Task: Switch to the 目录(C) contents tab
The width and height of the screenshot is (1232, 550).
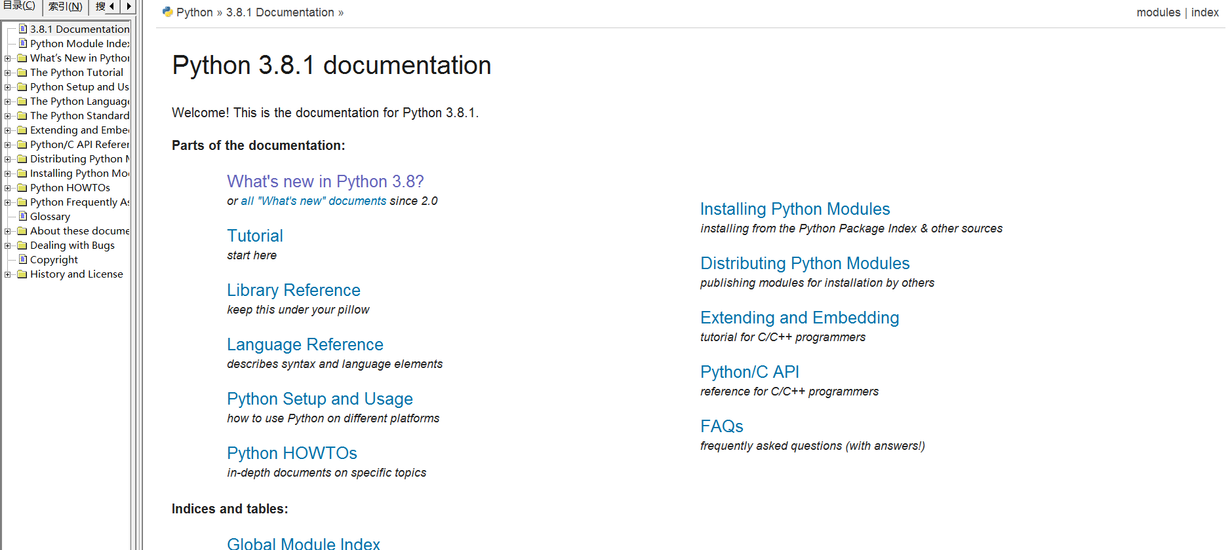Action: (19, 6)
